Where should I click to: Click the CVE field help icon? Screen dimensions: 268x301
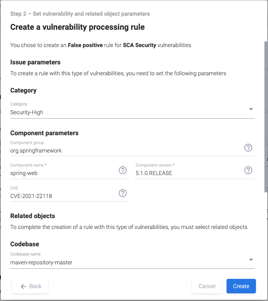[x=123, y=193]
